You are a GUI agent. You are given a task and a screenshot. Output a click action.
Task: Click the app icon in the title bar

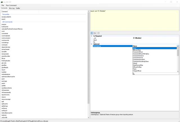(x=2, y=2)
